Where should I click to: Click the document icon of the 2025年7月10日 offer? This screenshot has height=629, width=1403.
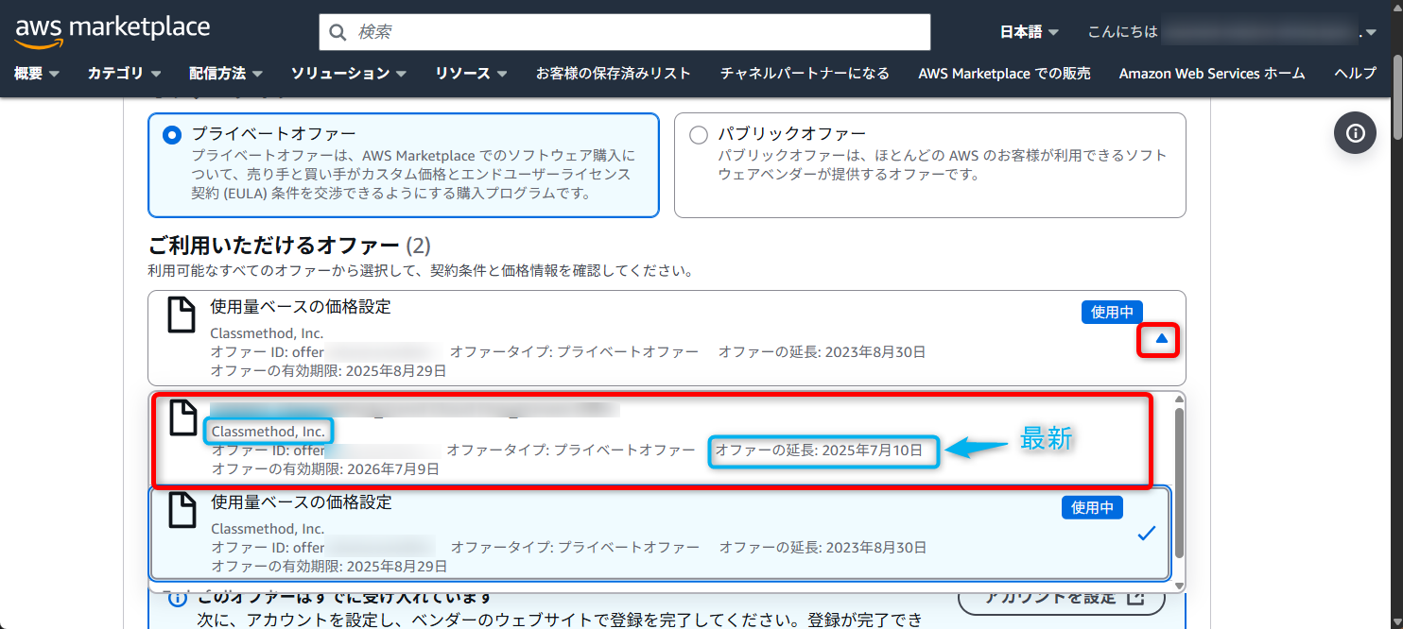point(182,417)
